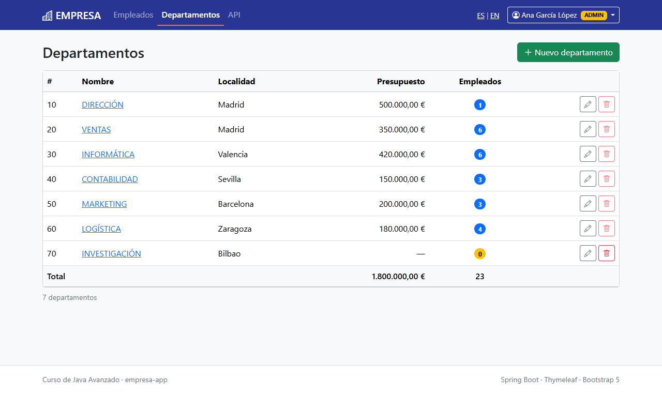This screenshot has height=393, width=662.
Task: Edit the INVESTIGACIÓN department
Action: pos(588,253)
